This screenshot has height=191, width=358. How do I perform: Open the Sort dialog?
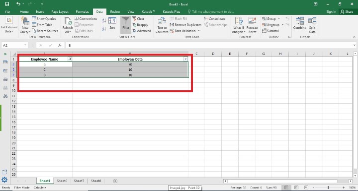click(112, 23)
